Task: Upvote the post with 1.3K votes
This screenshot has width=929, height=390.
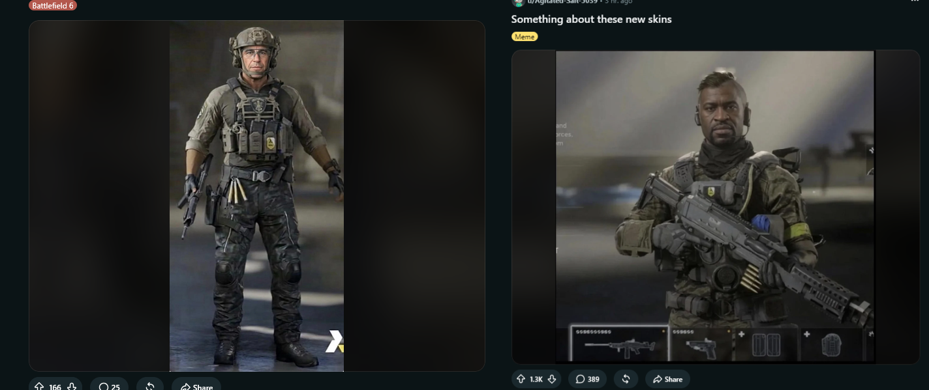Action: [521, 379]
